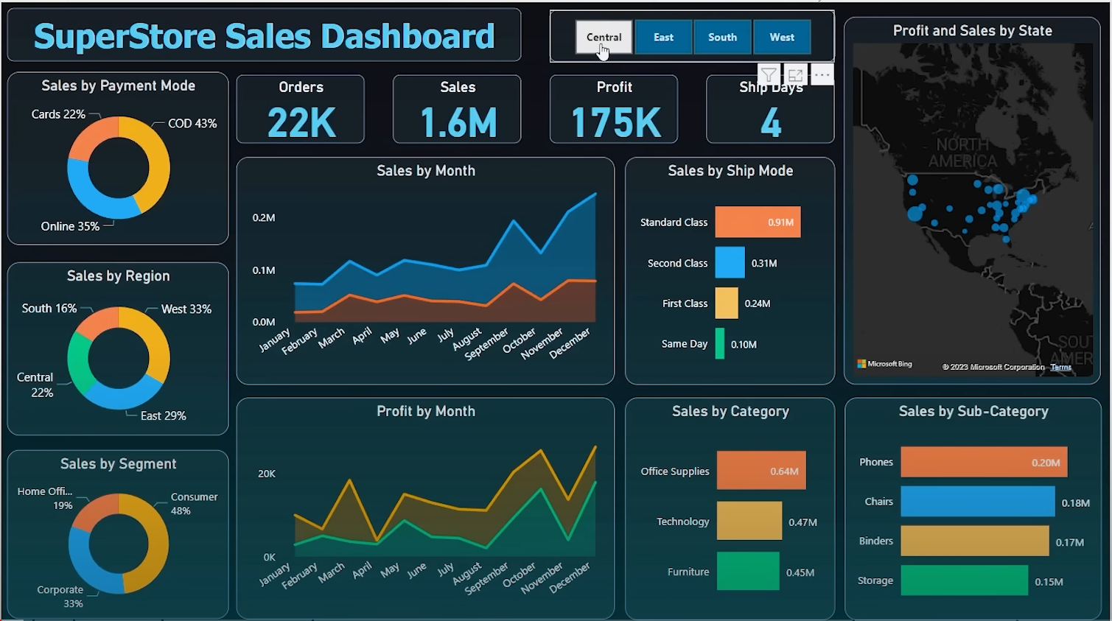The width and height of the screenshot is (1112, 621).
Task: Select the Phones bar in Sales by Sub-Category
Action: click(x=983, y=463)
